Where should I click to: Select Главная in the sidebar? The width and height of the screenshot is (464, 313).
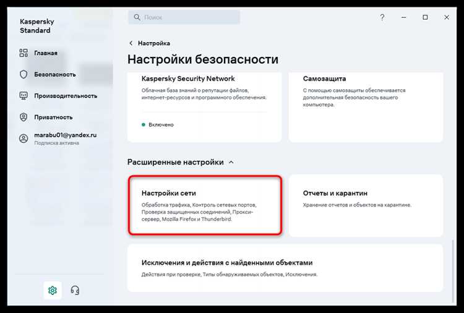[x=46, y=53]
